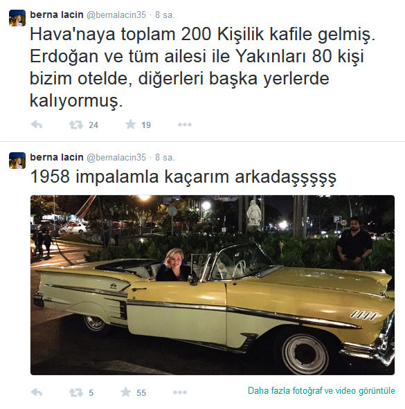This screenshot has width=405, height=409.
Task: Open avatar of the 1958 impala tweet
Action: [x=17, y=161]
